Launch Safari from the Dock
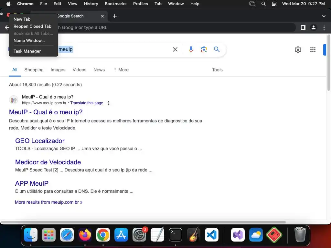This screenshot has height=248, width=331. 67,235
